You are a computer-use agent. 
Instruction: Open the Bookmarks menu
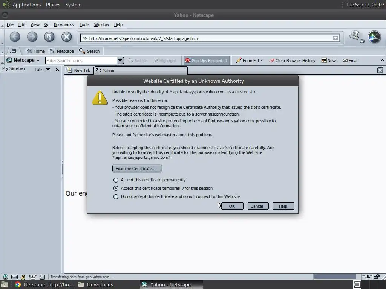click(63, 24)
